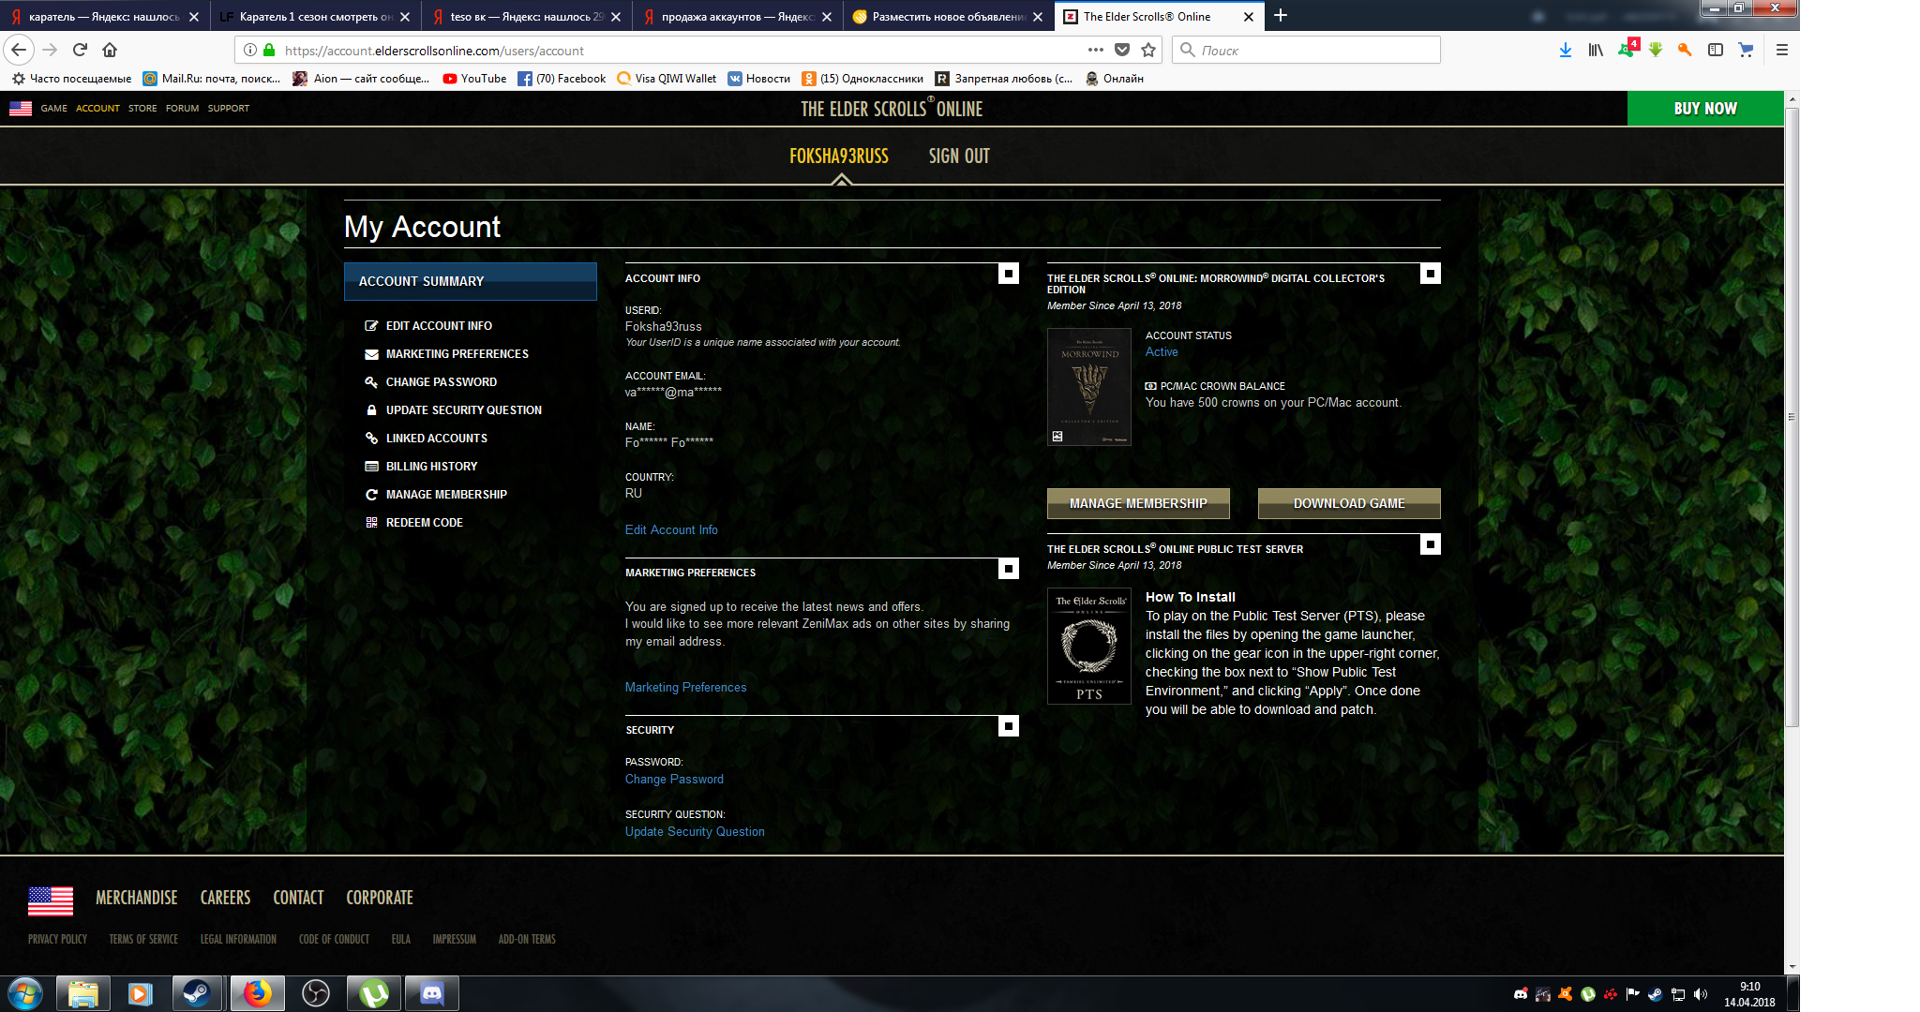This screenshot has height=1012, width=1920.
Task: Click the MERCHANDISE footer link
Action: [136, 898]
